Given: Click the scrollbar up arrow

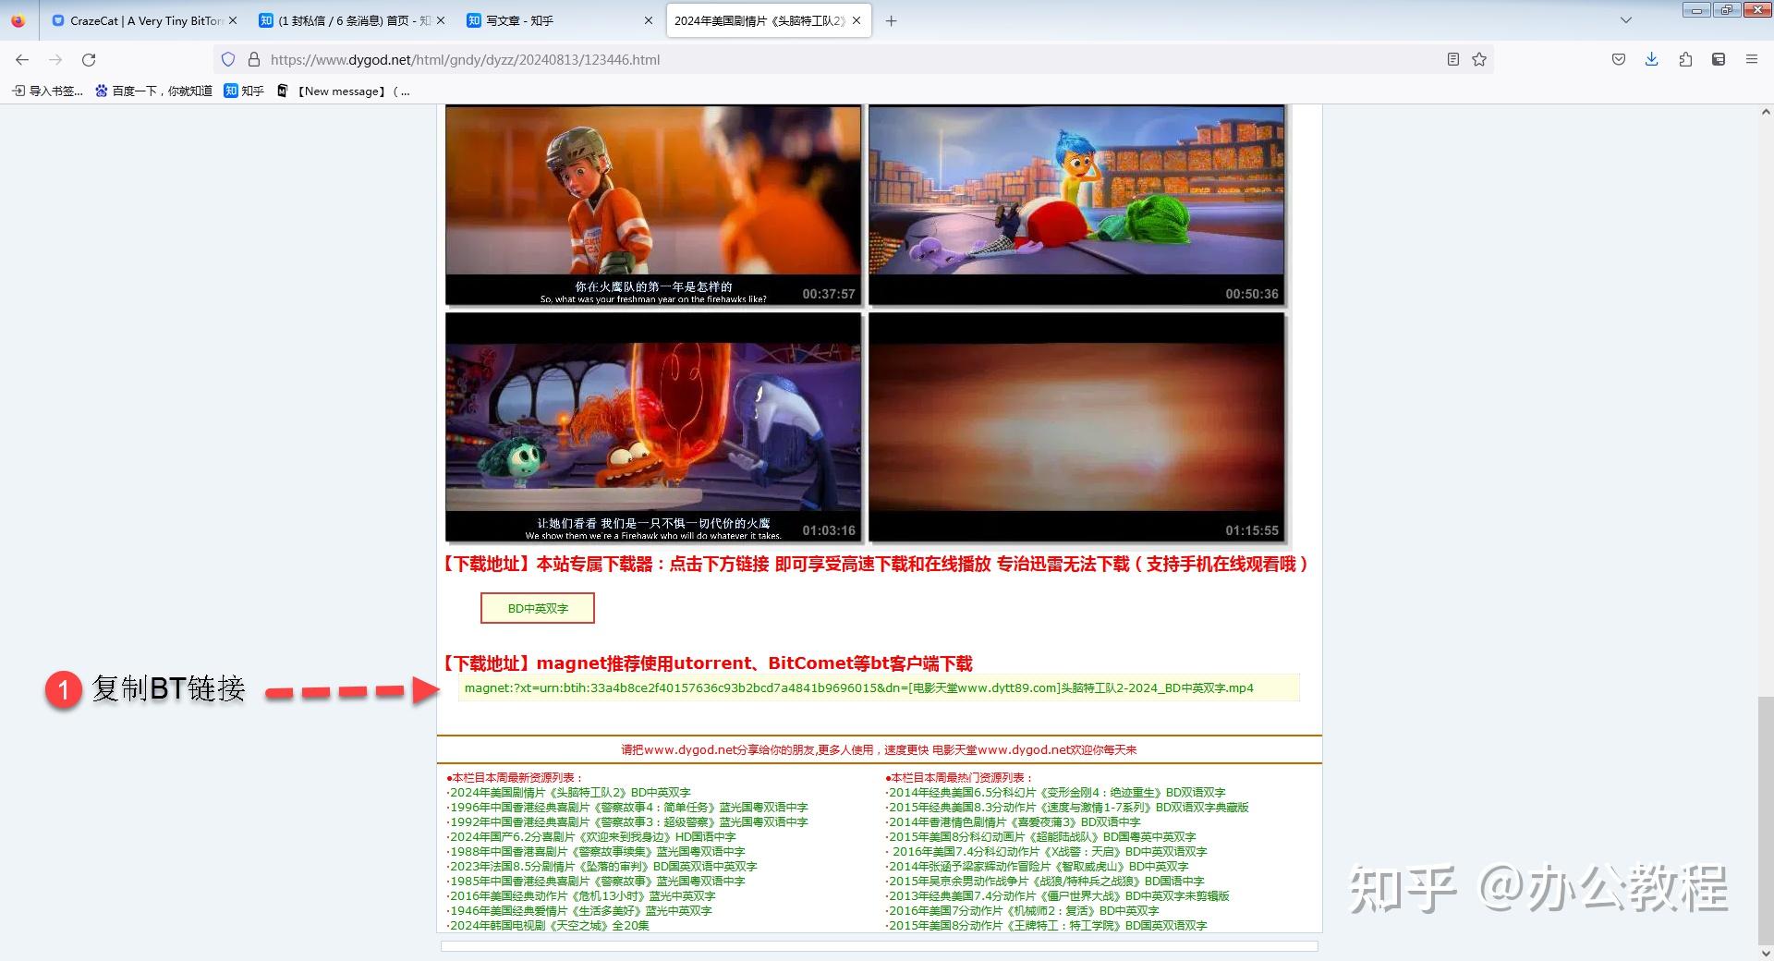Looking at the screenshot, I should 1765,112.
